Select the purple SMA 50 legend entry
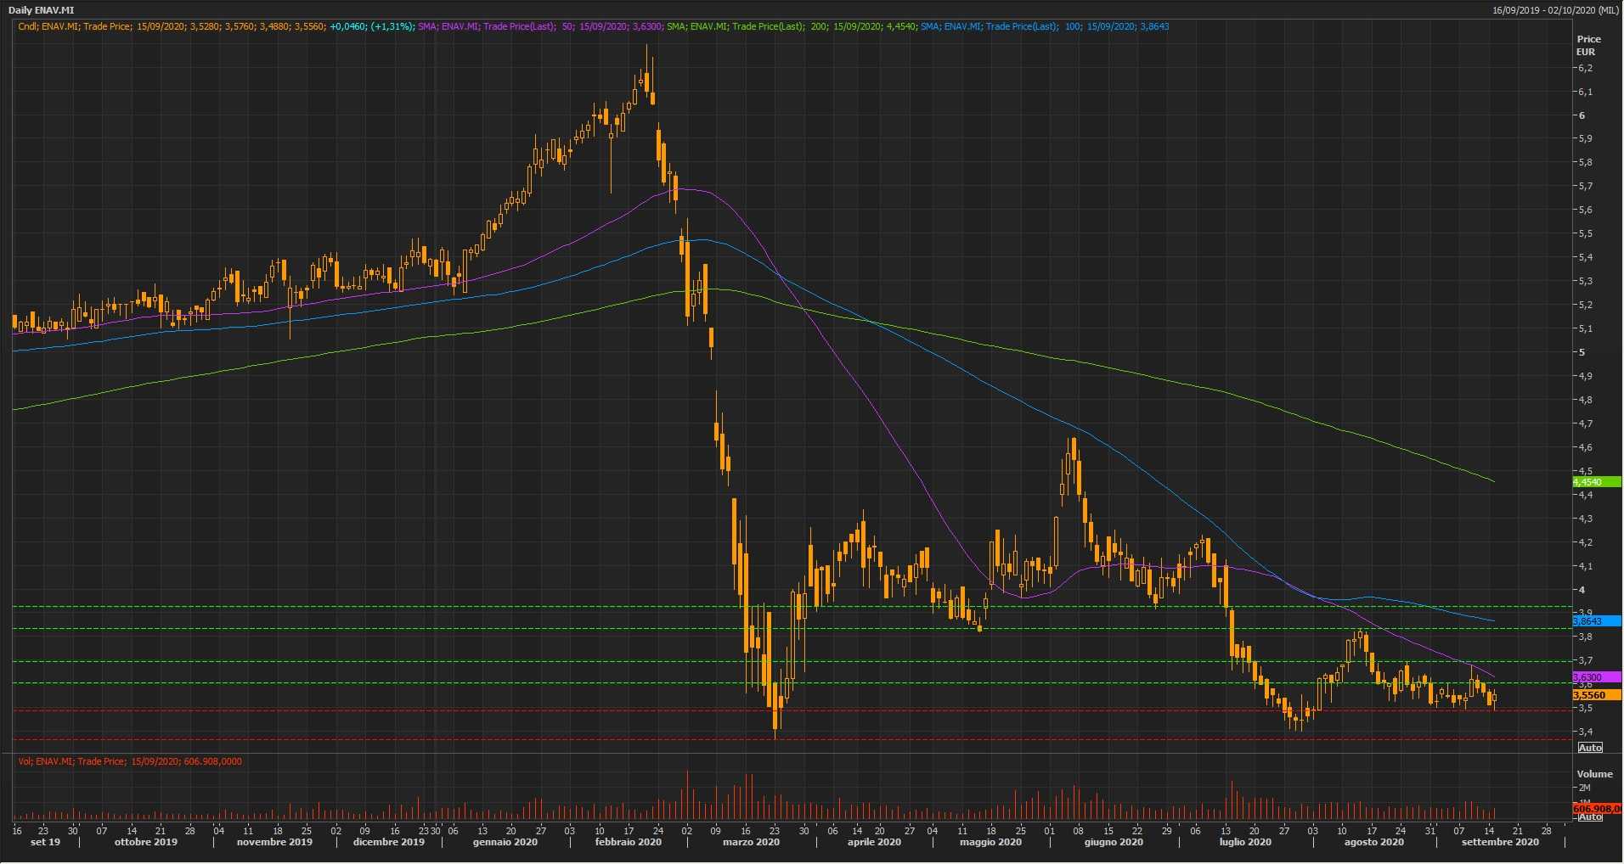1624x864 pixels. point(540,26)
